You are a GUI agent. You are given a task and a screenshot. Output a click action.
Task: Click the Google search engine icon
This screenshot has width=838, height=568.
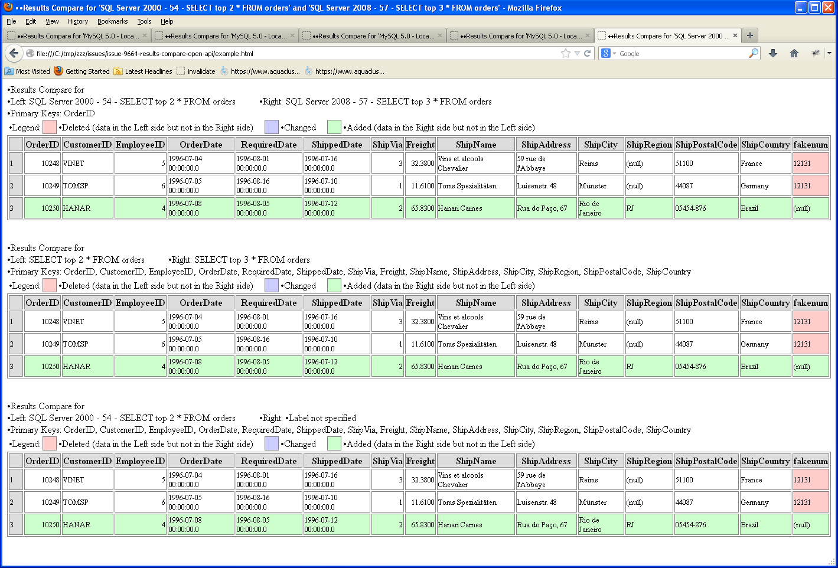[605, 53]
